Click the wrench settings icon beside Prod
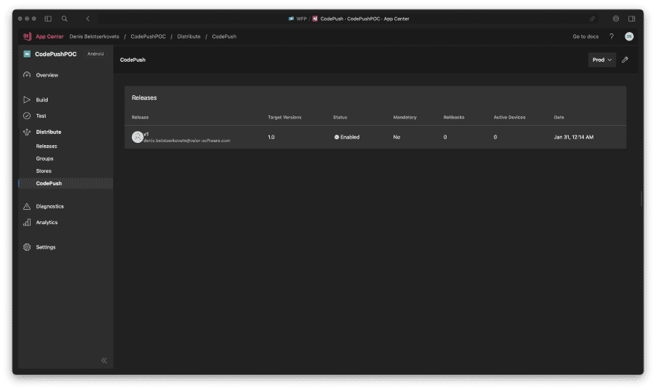Image resolution: width=656 pixels, height=390 pixels. click(x=625, y=60)
